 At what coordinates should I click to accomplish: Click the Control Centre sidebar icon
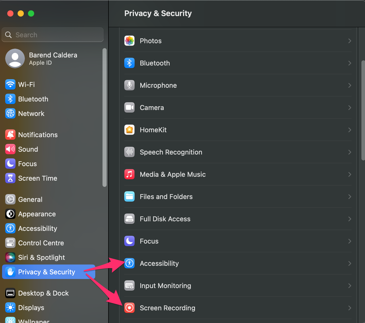pos(10,243)
